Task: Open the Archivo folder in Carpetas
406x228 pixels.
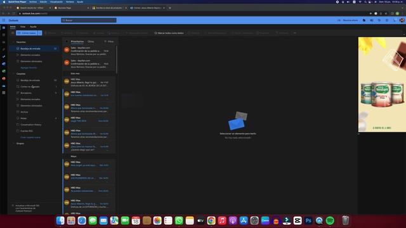Action: (34, 112)
